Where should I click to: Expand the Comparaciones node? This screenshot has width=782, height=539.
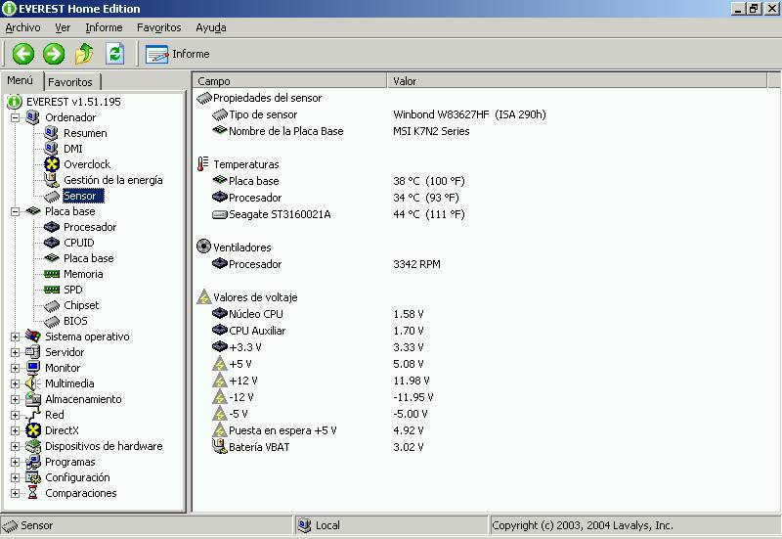point(15,493)
